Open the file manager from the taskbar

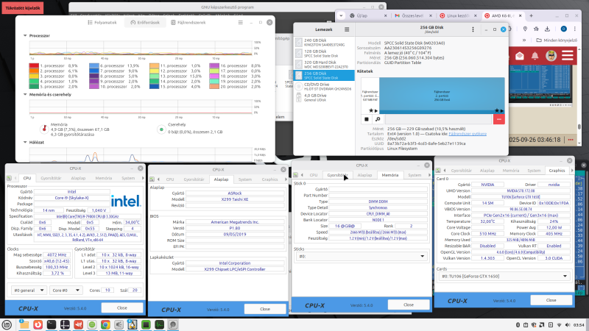pos(24,324)
